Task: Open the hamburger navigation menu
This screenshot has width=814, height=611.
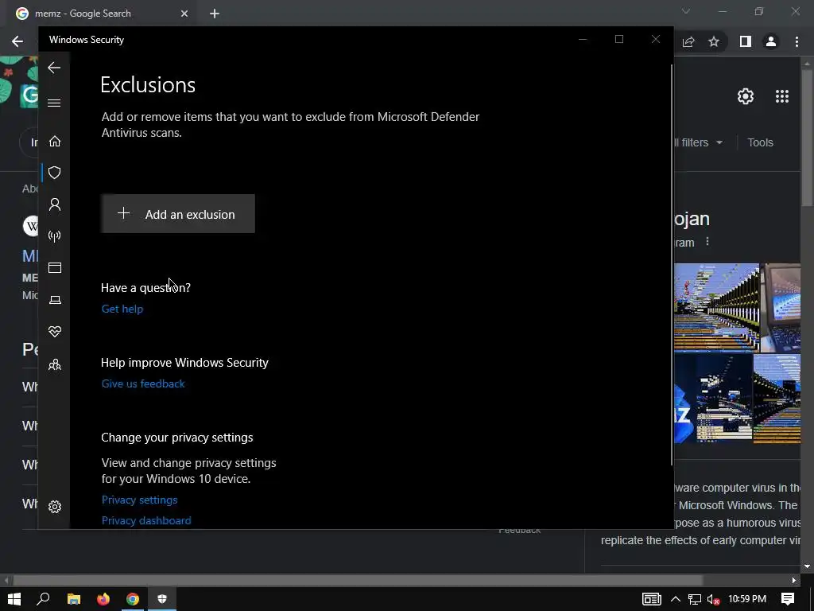Action: tap(54, 103)
